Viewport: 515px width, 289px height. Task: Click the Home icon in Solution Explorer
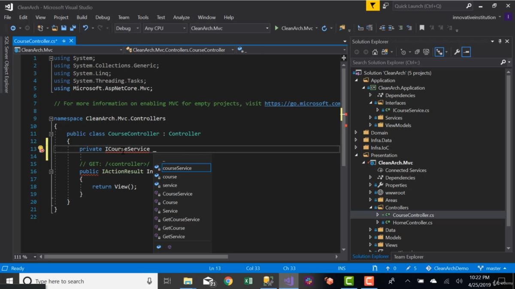(375, 52)
